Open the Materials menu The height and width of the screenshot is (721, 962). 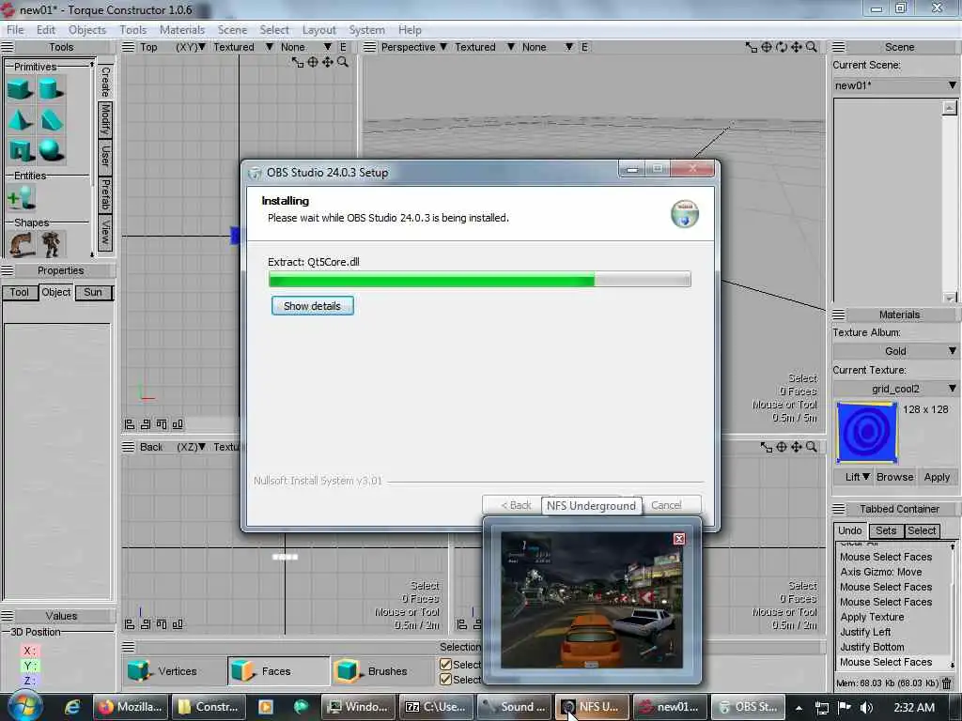point(182,30)
